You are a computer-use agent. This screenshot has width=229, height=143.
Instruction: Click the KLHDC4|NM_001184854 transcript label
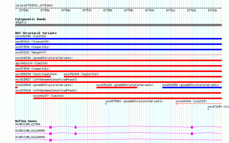click(x=30, y=137)
